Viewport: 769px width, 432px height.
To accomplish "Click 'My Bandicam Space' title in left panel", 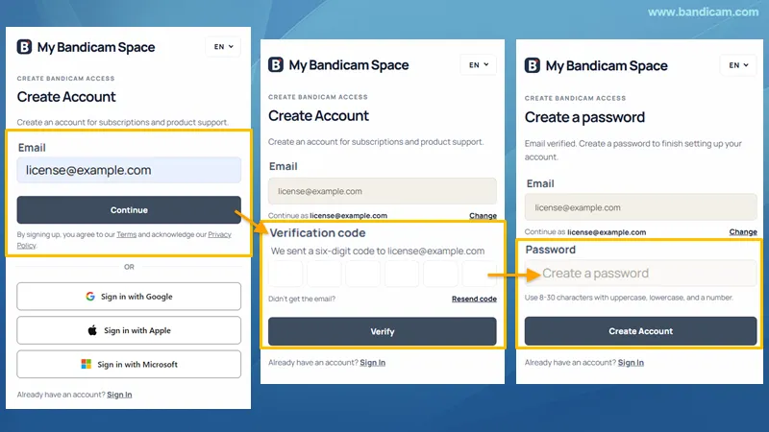I will (x=96, y=47).
